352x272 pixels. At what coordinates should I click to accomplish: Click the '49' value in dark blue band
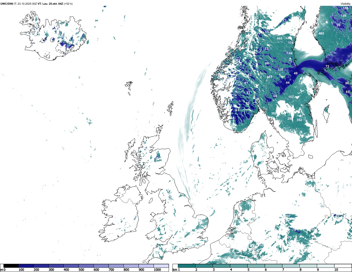pyautogui.click(x=296, y=74)
